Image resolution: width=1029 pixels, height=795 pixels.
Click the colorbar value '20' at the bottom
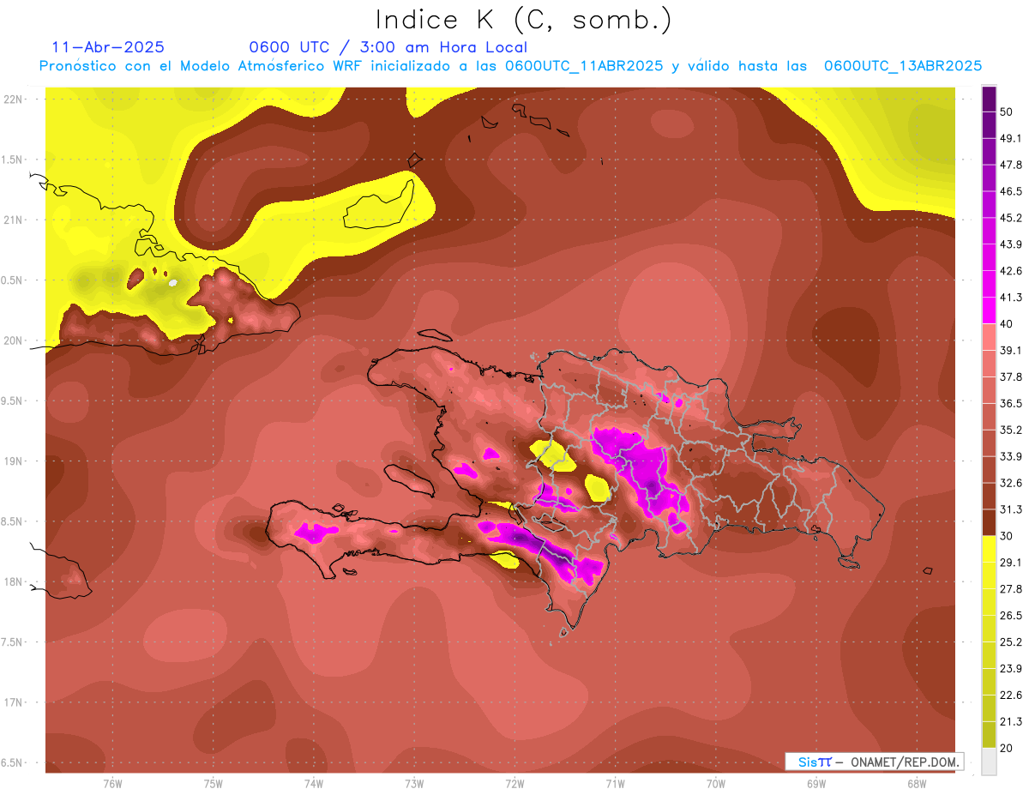click(1008, 748)
